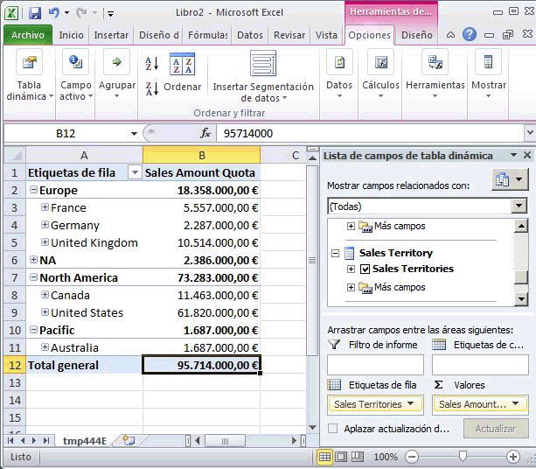Image resolution: width=536 pixels, height=469 pixels.
Task: Collapse the Pacific row group
Action: tap(33, 329)
